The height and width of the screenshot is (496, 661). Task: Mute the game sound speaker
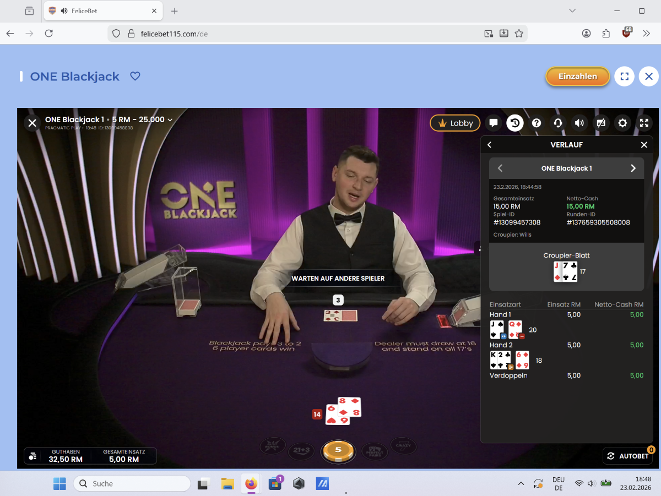579,123
